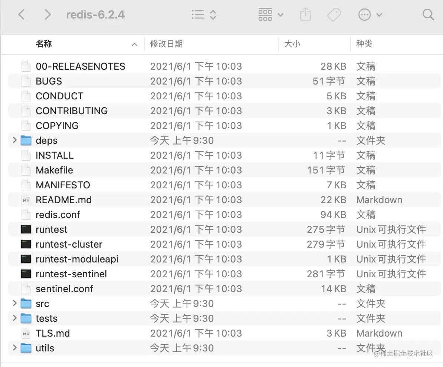Screen dimensions: 443x367
Task: Expand the tests folder
Action: 15,318
